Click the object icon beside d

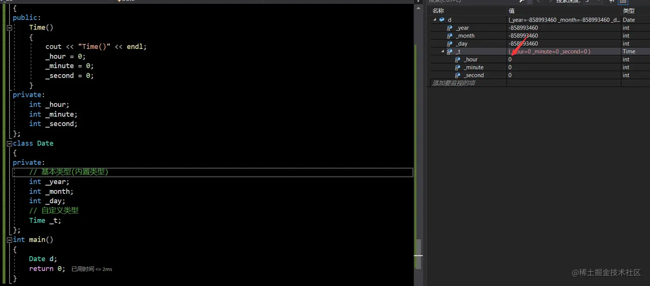click(x=442, y=20)
